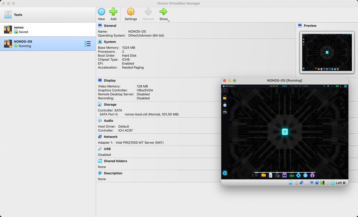Click the Description section header
The width and height of the screenshot is (358, 217).
113,173
